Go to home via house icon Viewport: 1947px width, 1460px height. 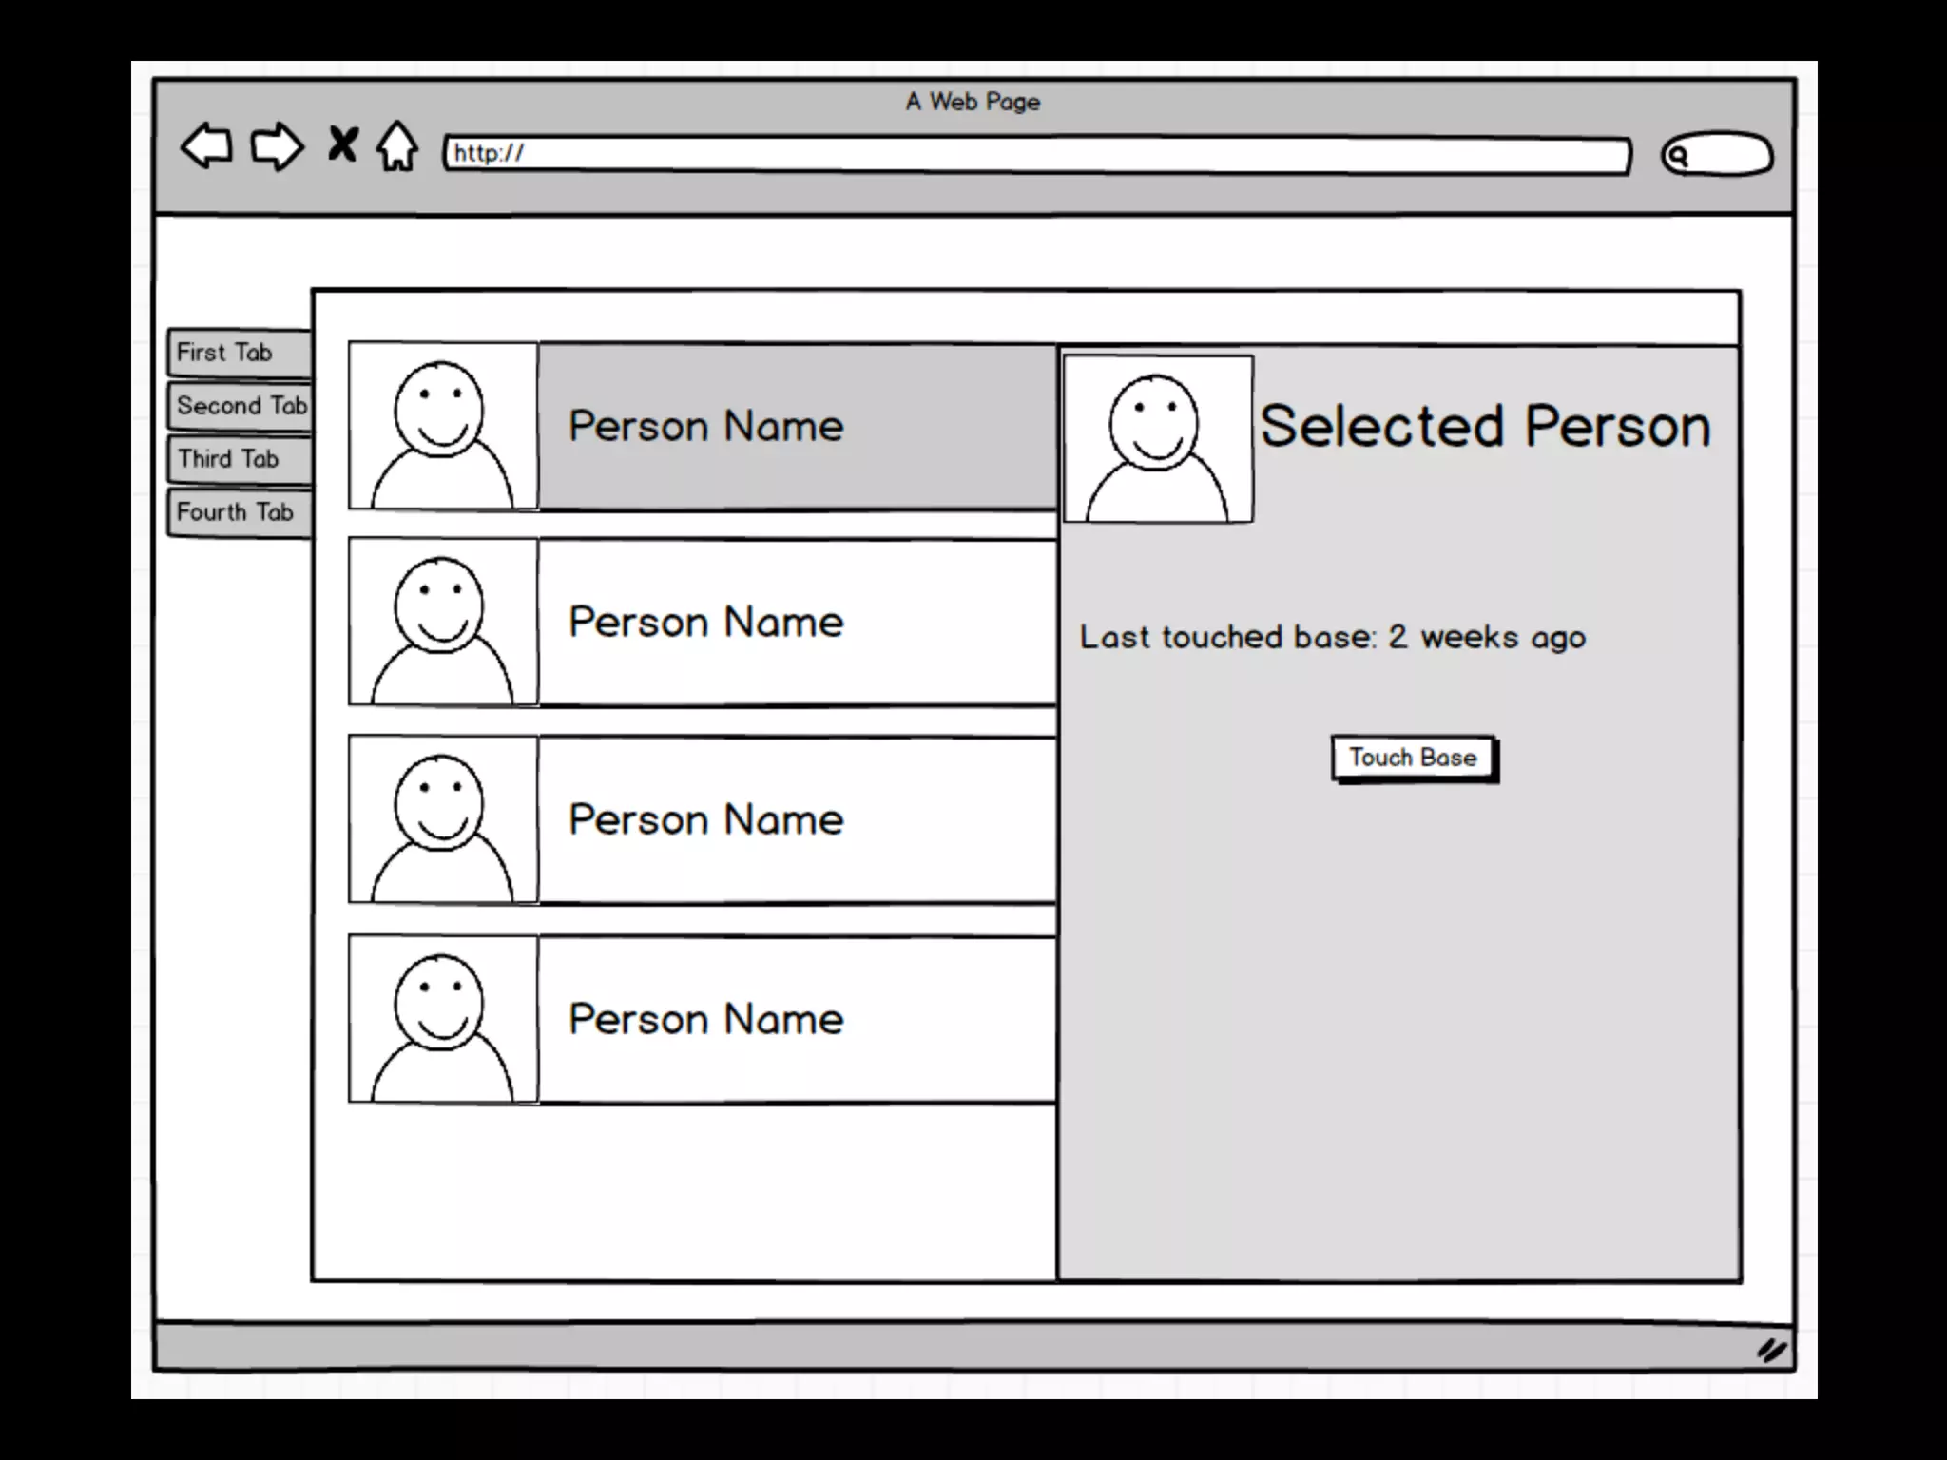397,146
